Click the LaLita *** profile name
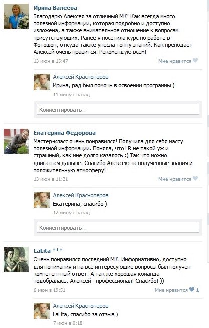Viewport: 209px width, 328px height. click(48, 251)
